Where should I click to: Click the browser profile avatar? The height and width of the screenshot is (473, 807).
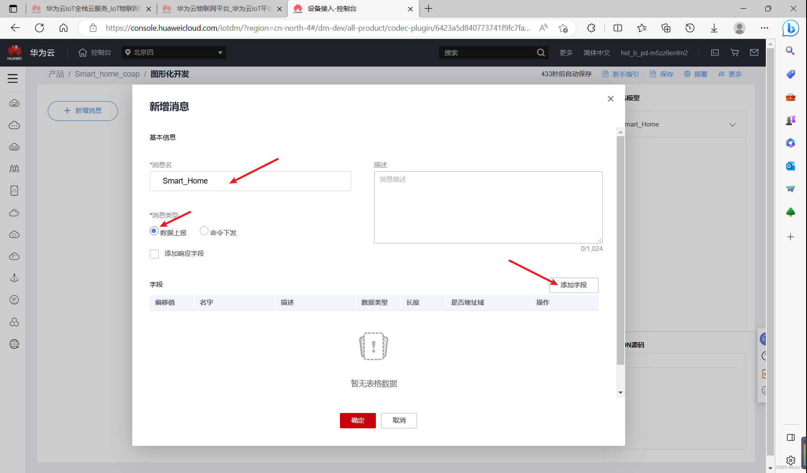(740, 28)
